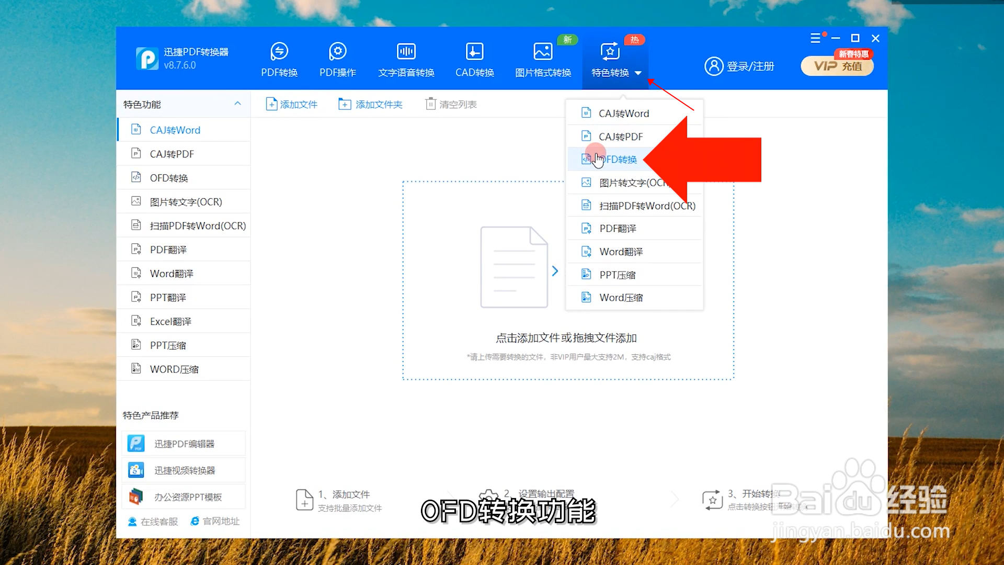The width and height of the screenshot is (1004, 565).
Task: Choose OFD转换 in dropdown menu
Action: click(634, 160)
